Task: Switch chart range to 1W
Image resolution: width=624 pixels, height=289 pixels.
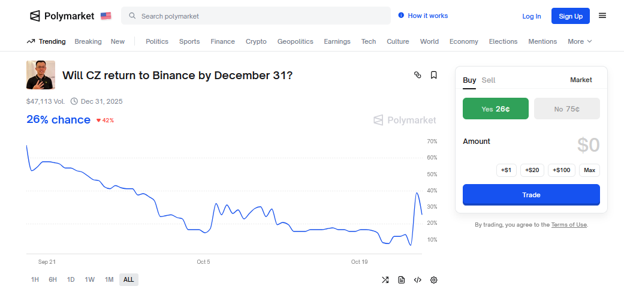Action: tap(89, 279)
